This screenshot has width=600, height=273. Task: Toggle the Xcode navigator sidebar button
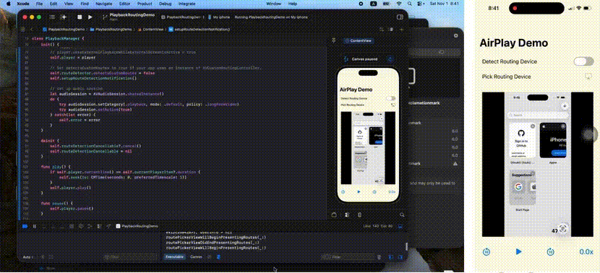point(53,17)
